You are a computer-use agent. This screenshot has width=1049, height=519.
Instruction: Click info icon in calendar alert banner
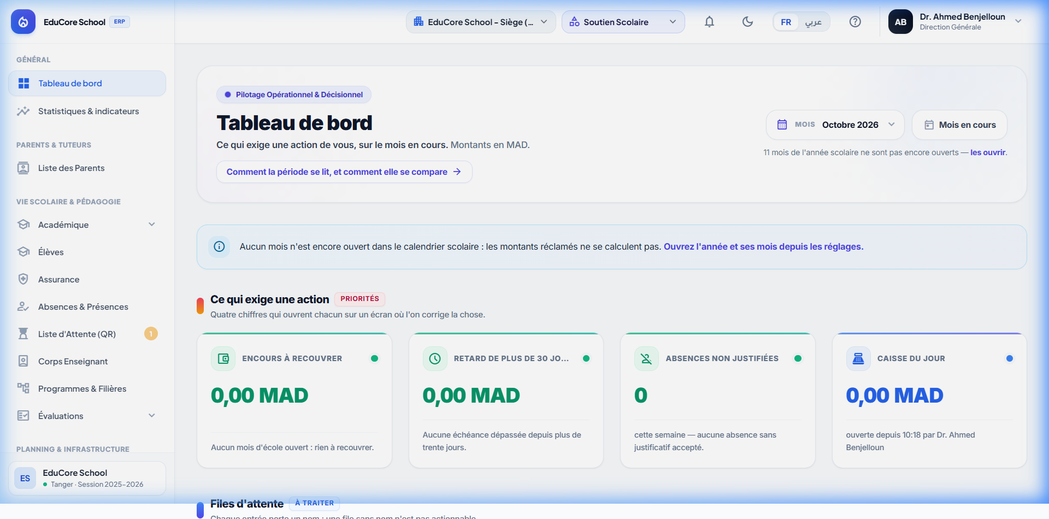coord(219,246)
